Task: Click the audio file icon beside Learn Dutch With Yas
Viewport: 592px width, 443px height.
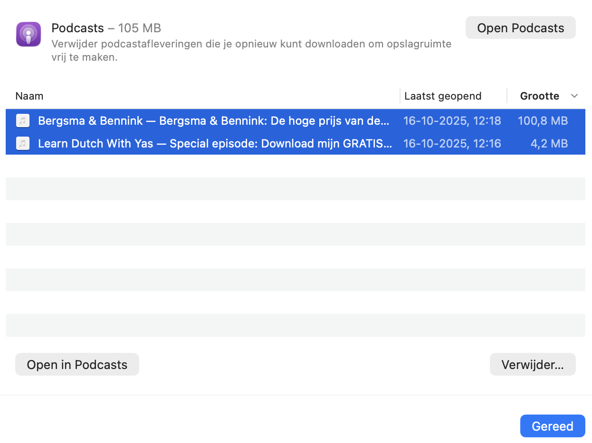Action: [x=22, y=144]
